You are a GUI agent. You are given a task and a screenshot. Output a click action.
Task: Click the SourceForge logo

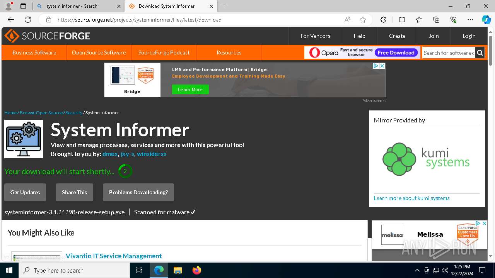click(47, 36)
